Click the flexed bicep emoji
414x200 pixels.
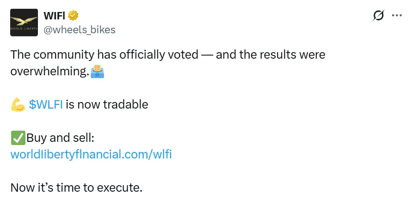click(18, 105)
